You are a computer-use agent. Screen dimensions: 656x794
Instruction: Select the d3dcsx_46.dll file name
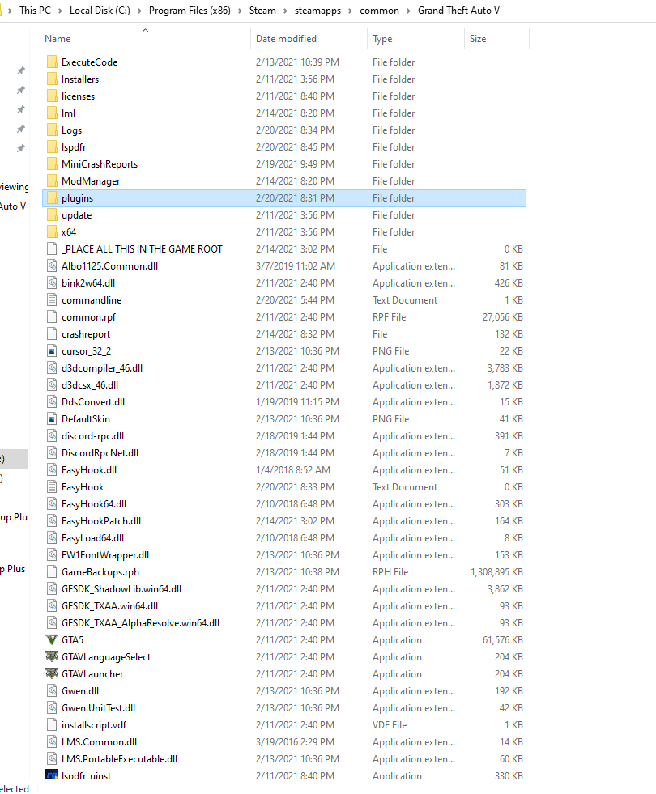[90, 385]
